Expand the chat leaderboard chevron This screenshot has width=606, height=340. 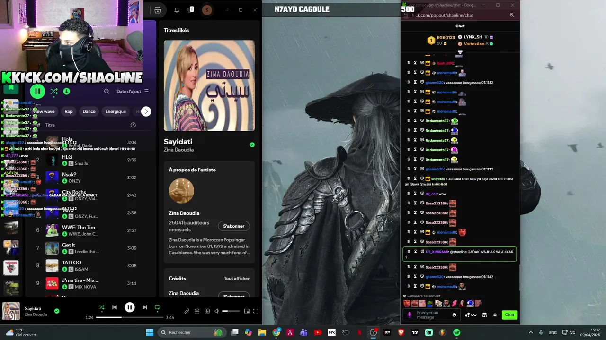[x=460, y=52]
